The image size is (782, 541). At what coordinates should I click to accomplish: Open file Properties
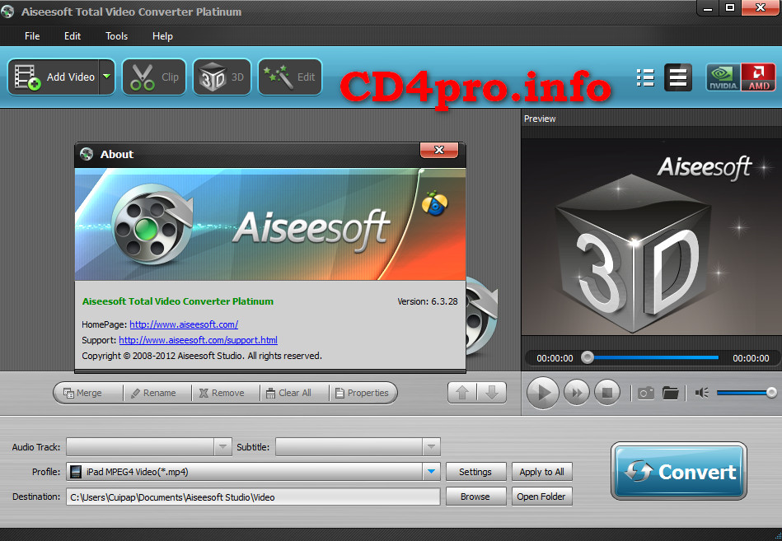pyautogui.click(x=363, y=393)
